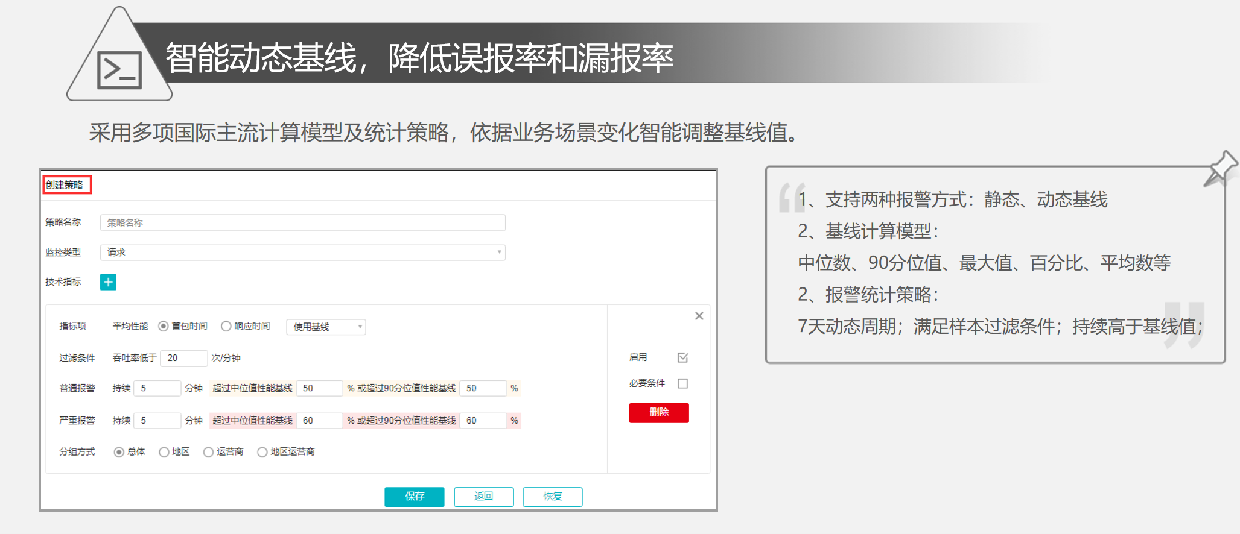Select the 地区 grouping radio button

coord(164,452)
